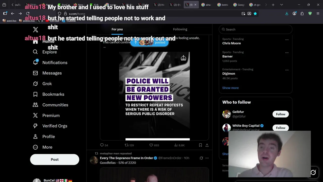Switch to the Following tab
Screen dimensions: 323x182
coord(180,29)
